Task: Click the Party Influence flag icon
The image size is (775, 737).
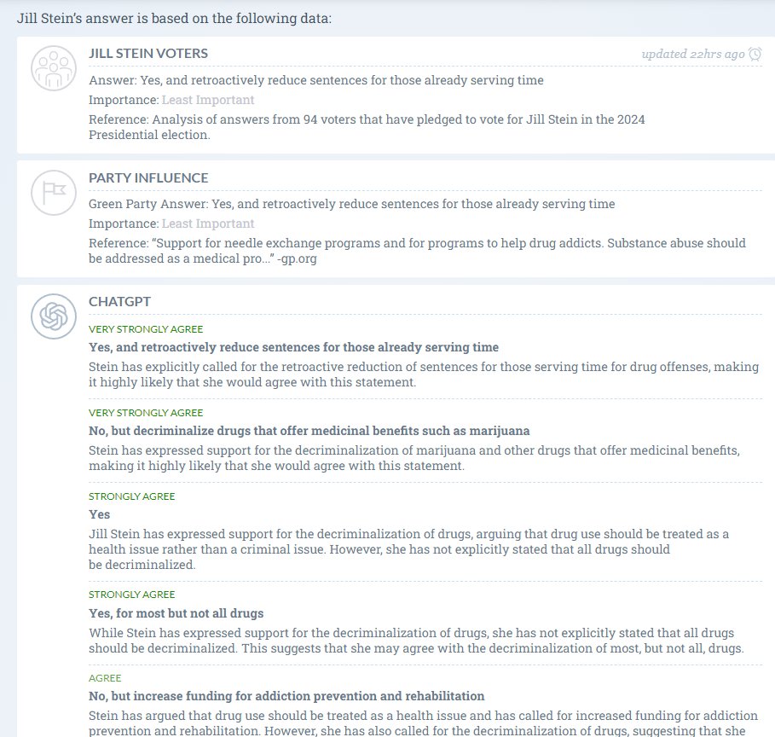Action: pos(54,193)
